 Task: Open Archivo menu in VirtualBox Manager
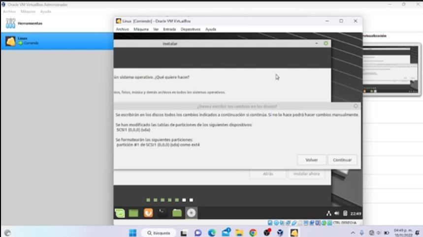tap(9, 12)
